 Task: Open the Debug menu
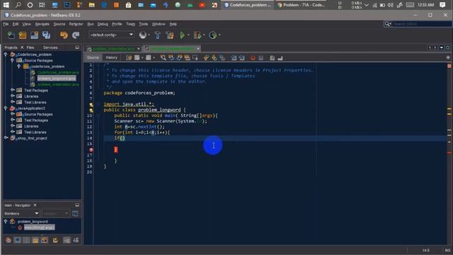pyautogui.click(x=103, y=24)
